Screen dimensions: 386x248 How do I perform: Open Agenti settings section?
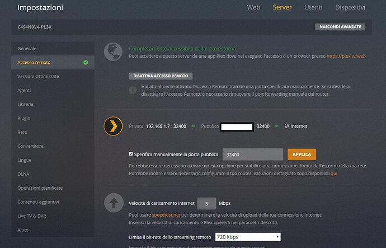point(53,90)
